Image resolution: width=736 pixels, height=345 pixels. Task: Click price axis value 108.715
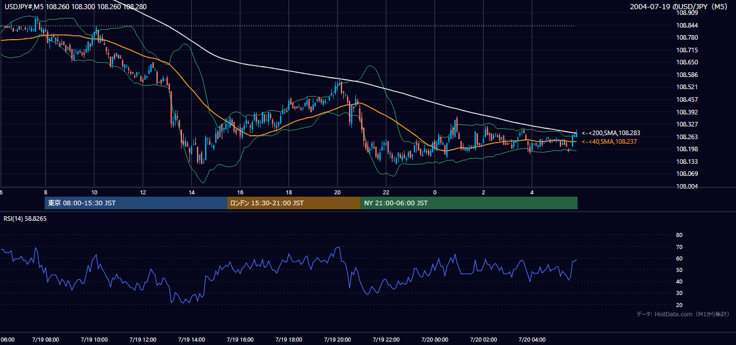point(686,50)
